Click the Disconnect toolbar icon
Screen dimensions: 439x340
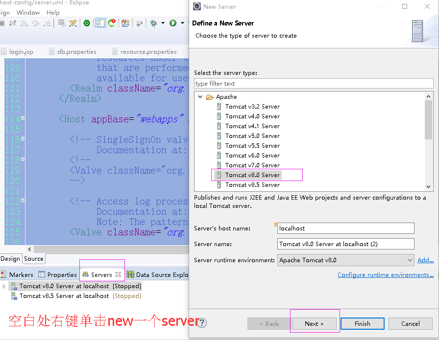[12, 23]
